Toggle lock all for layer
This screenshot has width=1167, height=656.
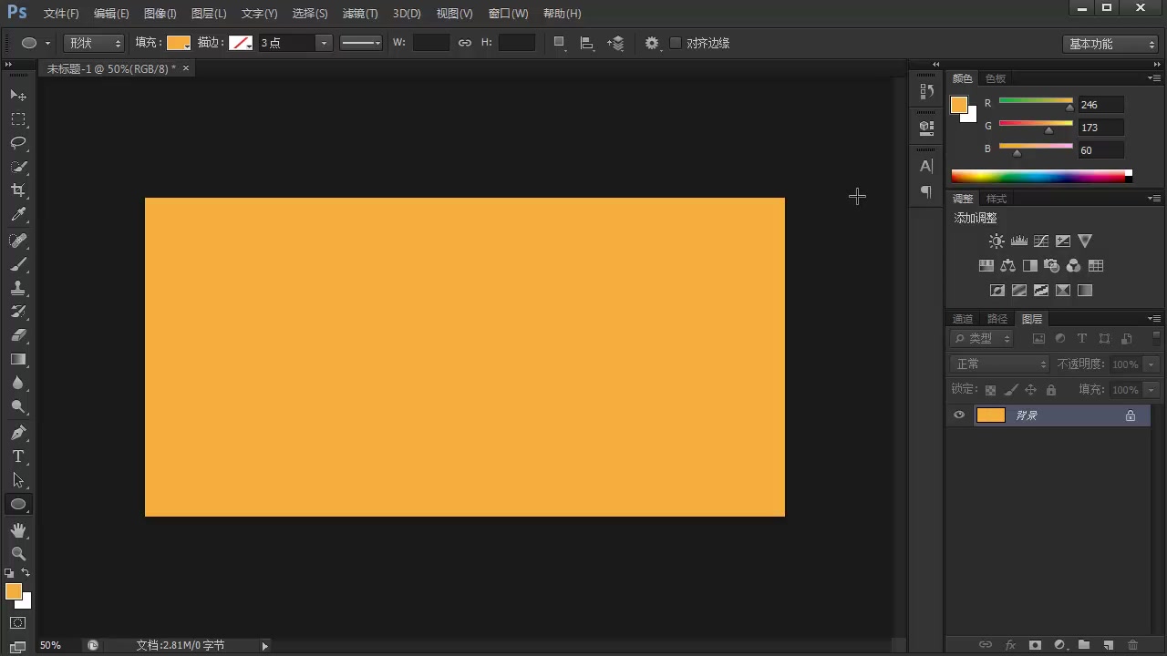tap(1051, 390)
